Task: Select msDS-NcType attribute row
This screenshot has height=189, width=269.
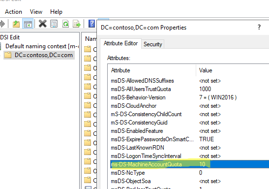Action: (x=190, y=173)
